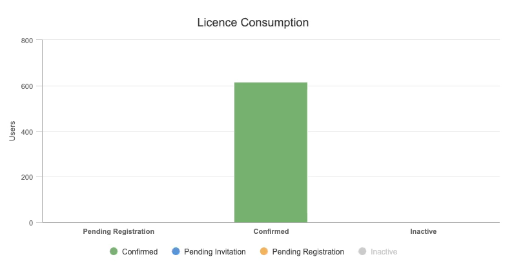523x268 pixels.
Task: Click the grey Inactive legend circle
Action: click(362, 251)
